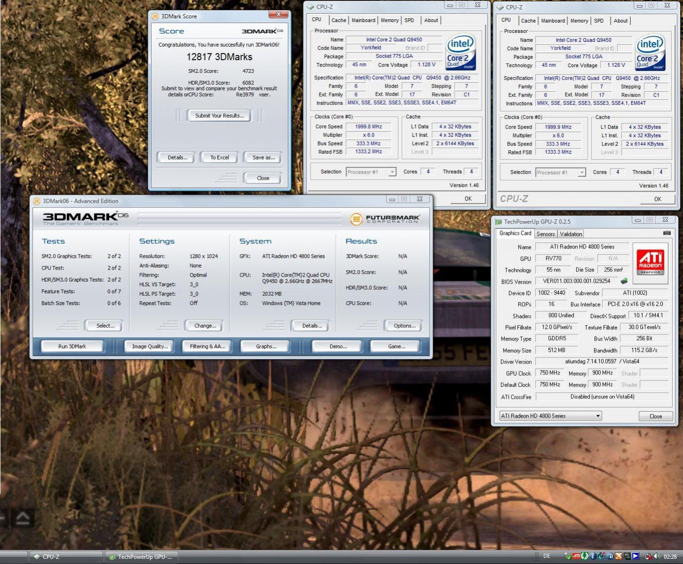Click the Save as button in 3DMark Score
The width and height of the screenshot is (683, 564).
click(x=264, y=158)
